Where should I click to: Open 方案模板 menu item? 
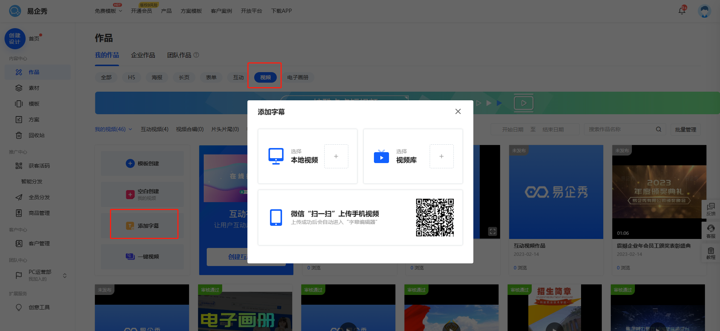[191, 11]
